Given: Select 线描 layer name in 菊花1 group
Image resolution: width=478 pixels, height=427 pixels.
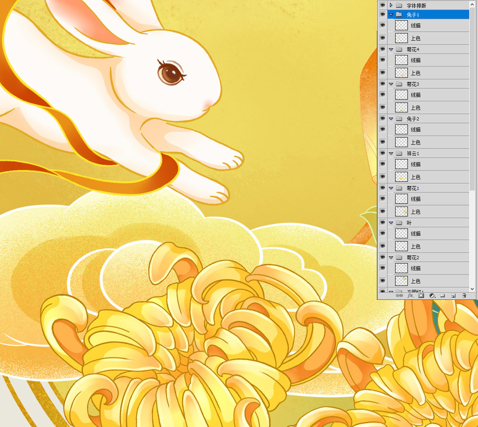Looking at the screenshot, I should [x=415, y=199].
